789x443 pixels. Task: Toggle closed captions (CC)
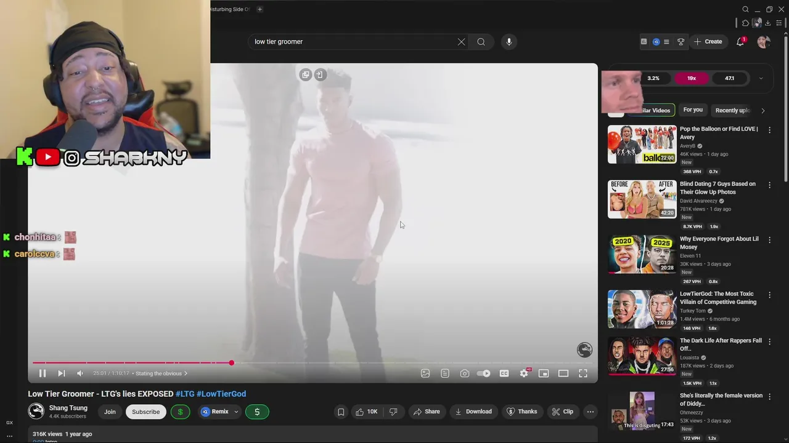click(x=504, y=373)
